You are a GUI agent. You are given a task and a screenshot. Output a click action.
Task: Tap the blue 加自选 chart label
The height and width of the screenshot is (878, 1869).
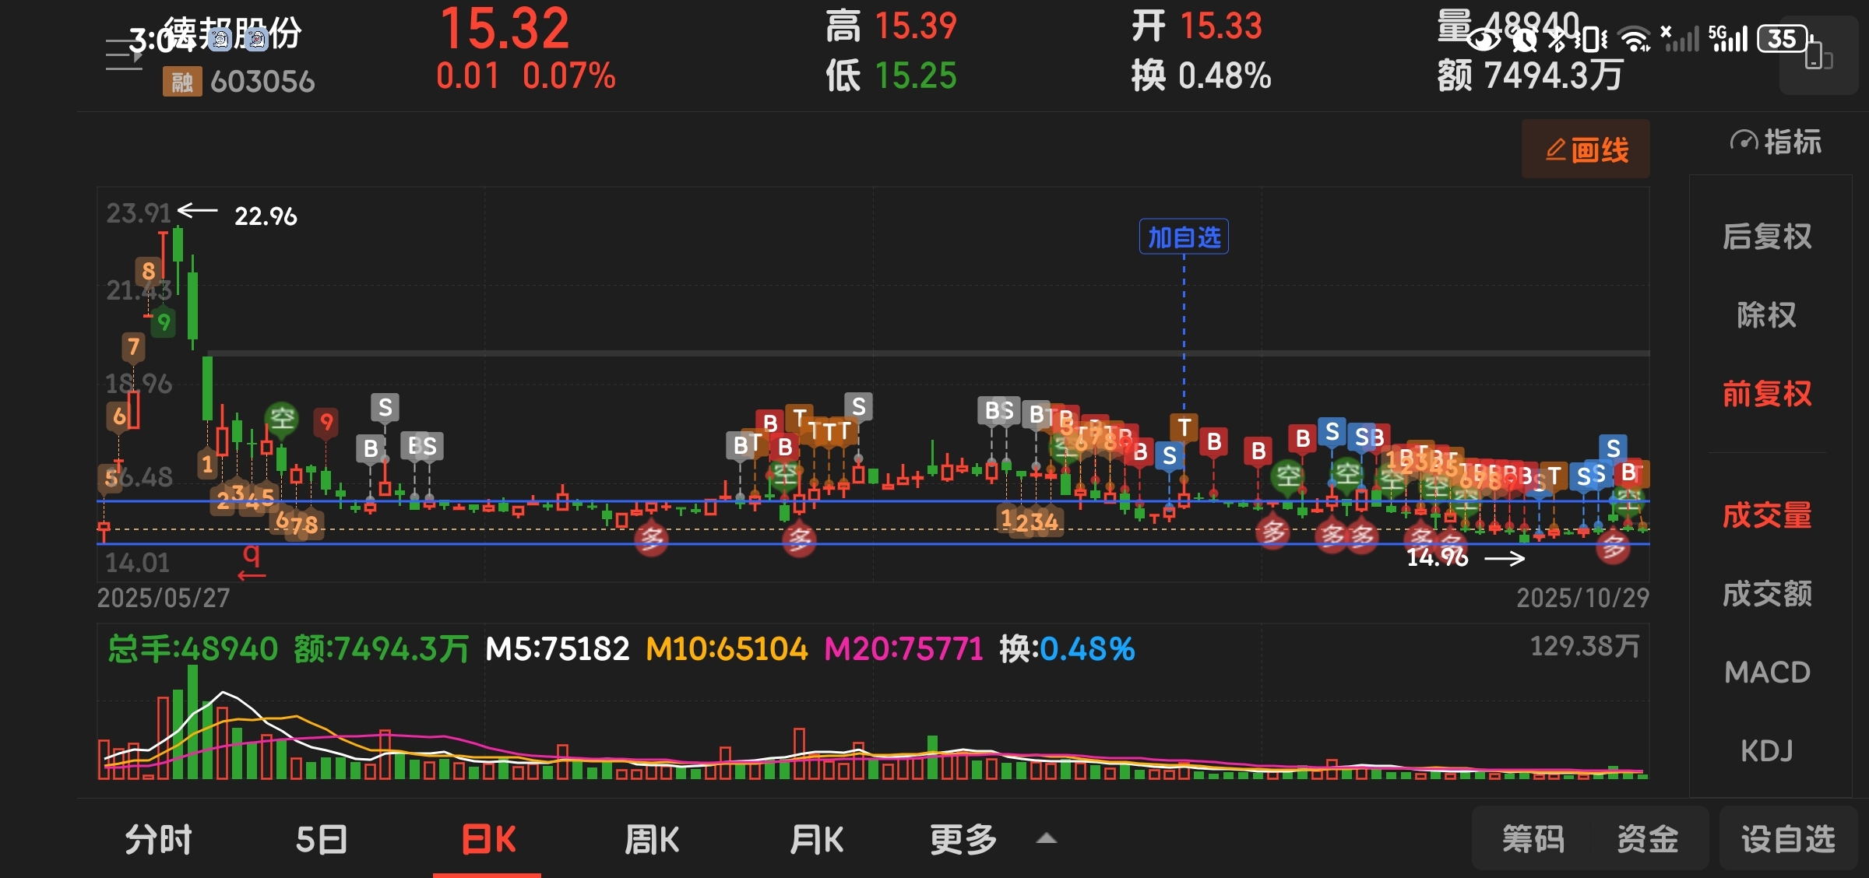(1184, 237)
